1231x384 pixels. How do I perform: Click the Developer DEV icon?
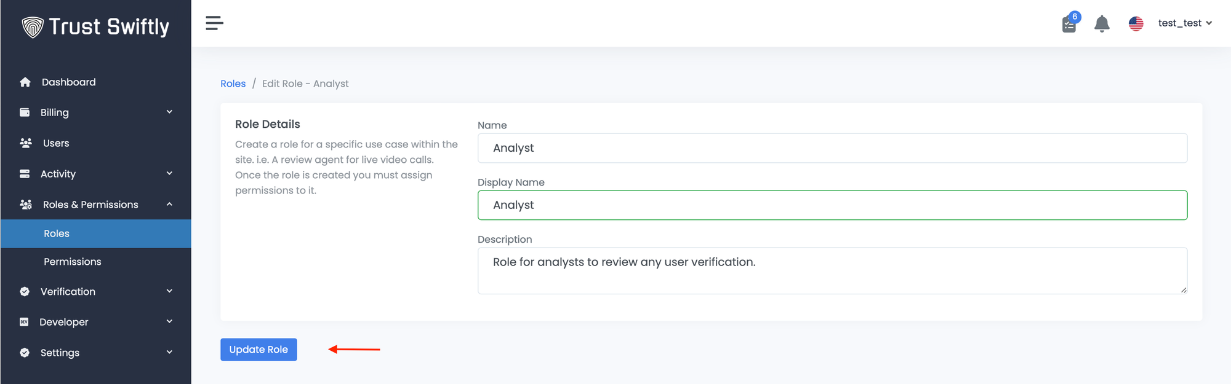(25, 322)
